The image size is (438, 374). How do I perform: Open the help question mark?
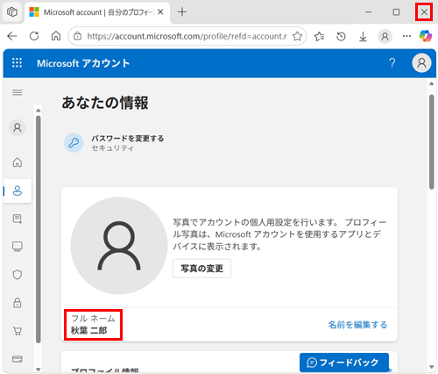tap(392, 63)
